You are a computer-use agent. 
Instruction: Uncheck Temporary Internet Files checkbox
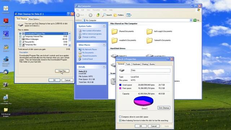20,36
